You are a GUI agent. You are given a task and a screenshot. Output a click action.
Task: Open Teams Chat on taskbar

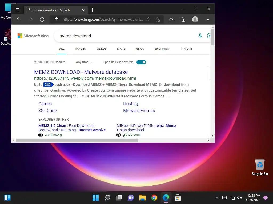click(131, 198)
